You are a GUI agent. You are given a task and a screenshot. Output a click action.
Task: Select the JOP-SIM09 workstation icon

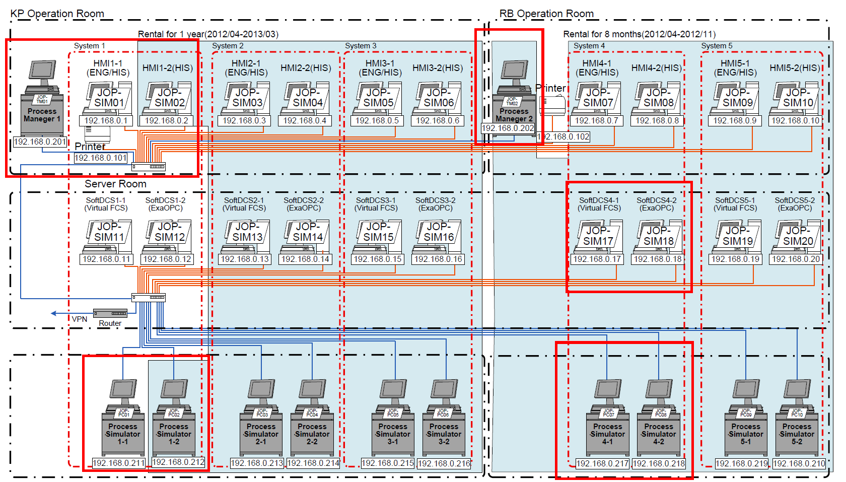pos(736,99)
